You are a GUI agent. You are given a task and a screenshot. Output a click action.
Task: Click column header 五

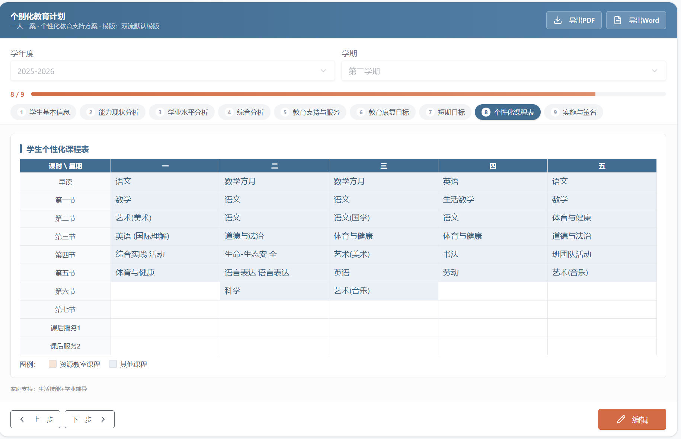click(602, 166)
